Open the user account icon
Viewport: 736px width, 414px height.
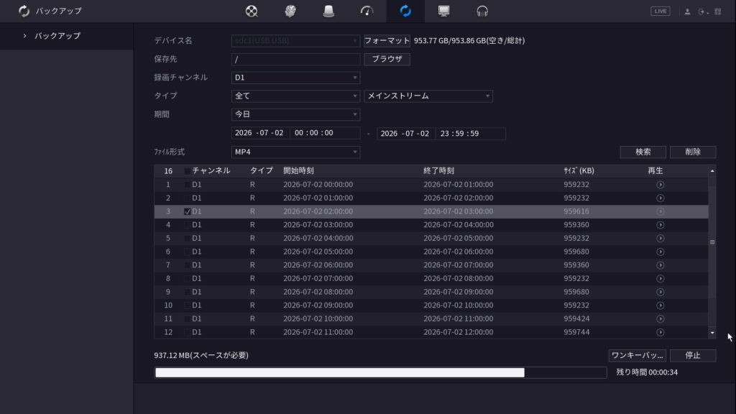pyautogui.click(x=687, y=11)
